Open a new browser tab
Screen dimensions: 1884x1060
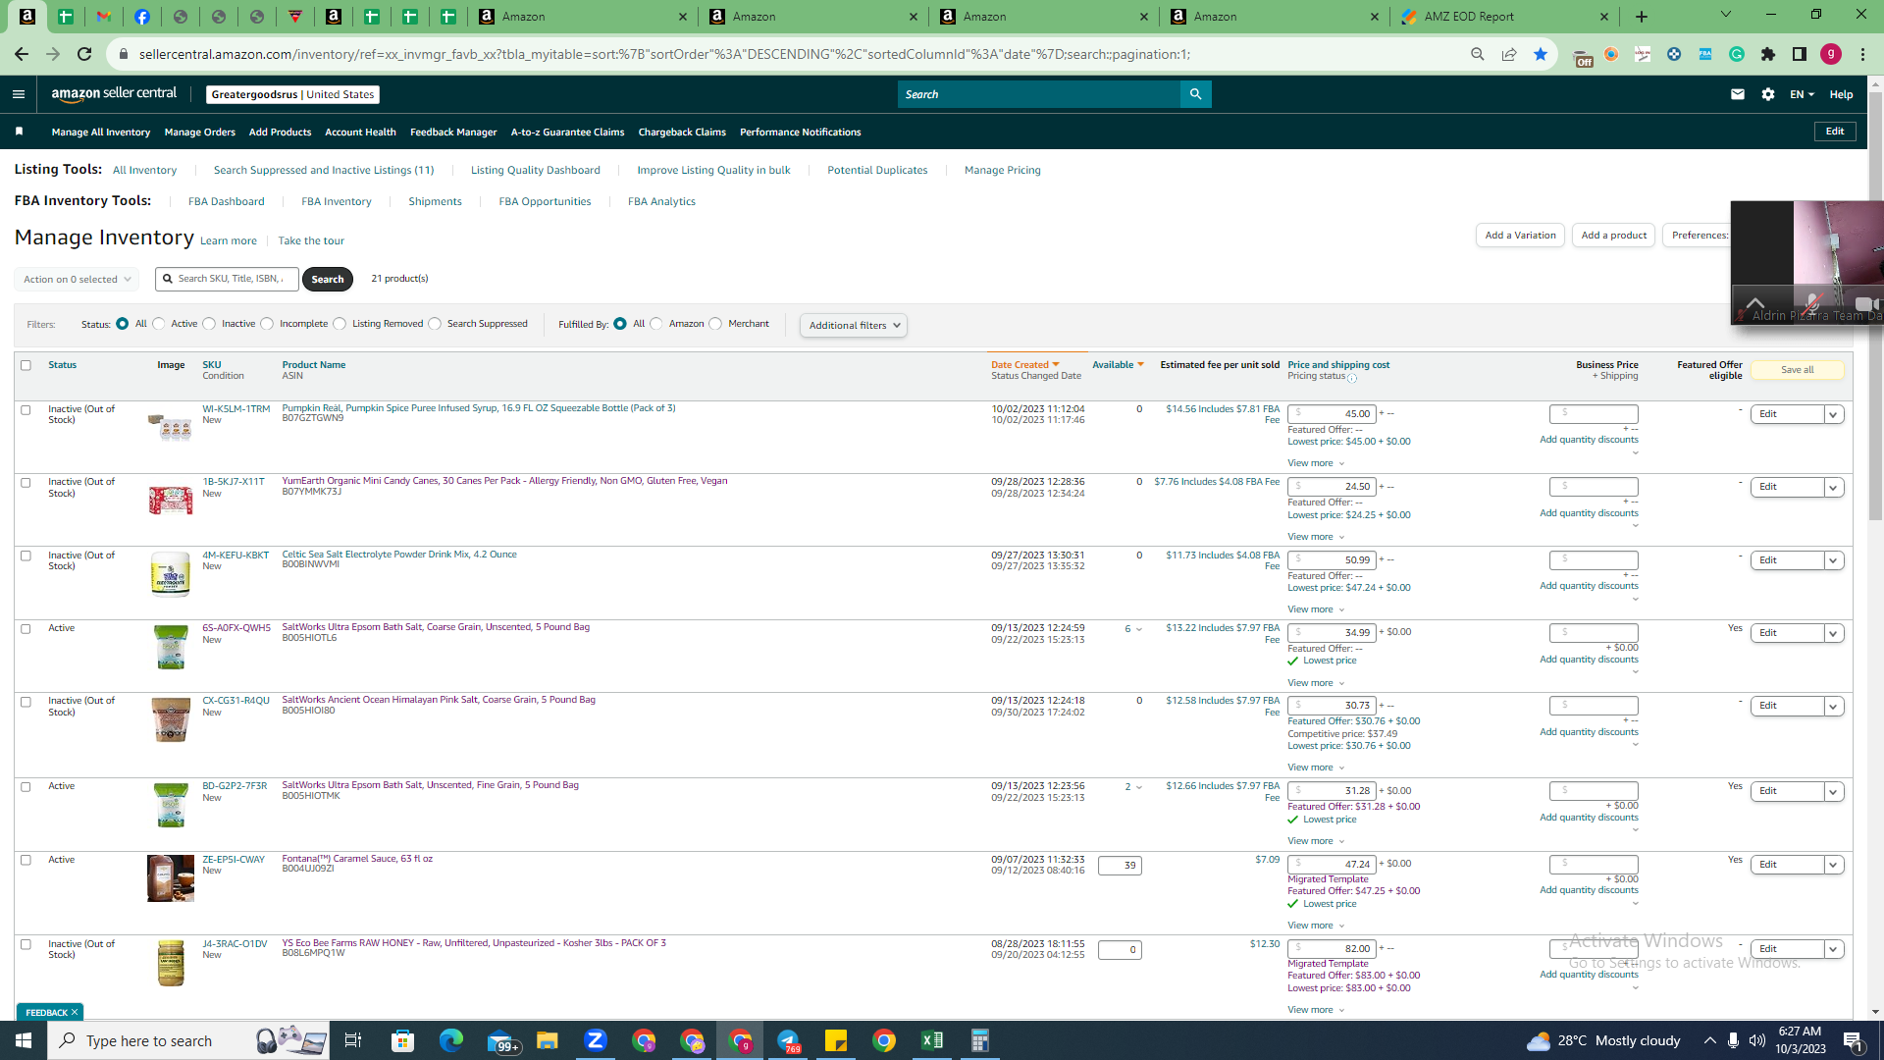click(1642, 17)
